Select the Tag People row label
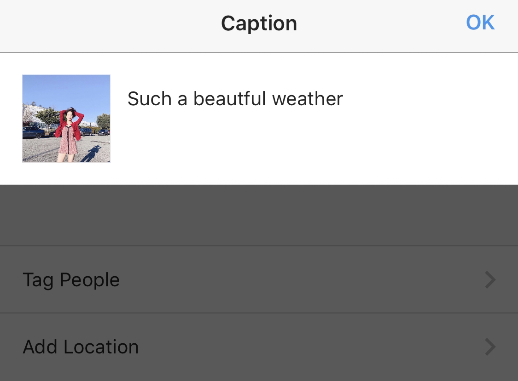This screenshot has height=381, width=518. pyautogui.click(x=71, y=280)
